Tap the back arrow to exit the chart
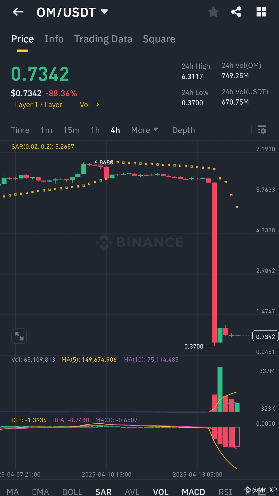The width and height of the screenshot is (279, 496). coord(18,12)
